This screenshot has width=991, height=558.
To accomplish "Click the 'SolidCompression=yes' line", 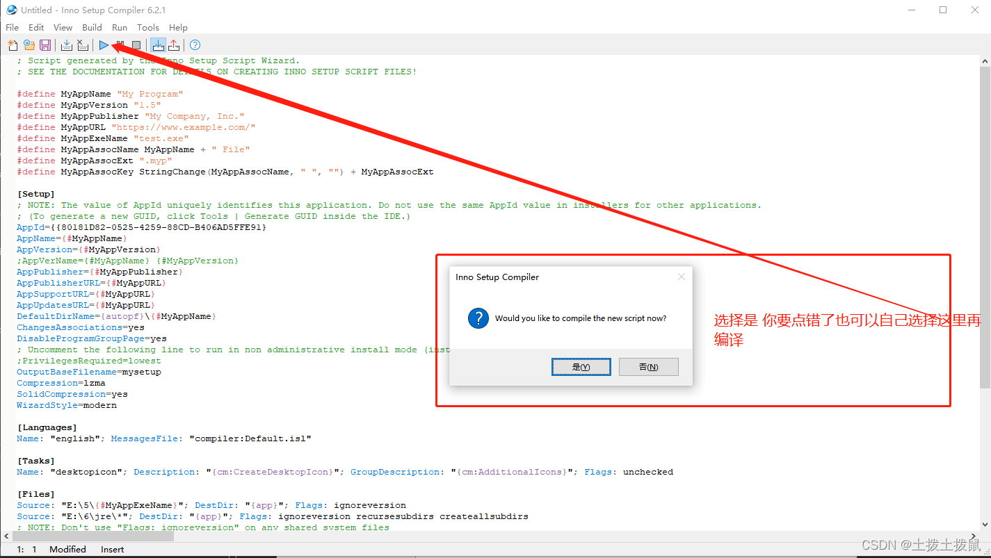I will [x=72, y=394].
